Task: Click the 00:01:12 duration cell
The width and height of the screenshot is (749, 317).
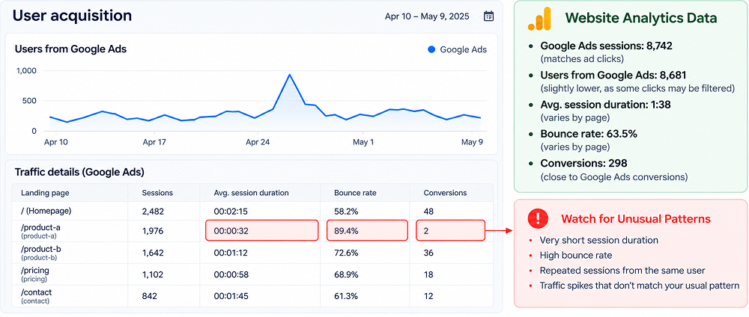Action: click(x=231, y=253)
